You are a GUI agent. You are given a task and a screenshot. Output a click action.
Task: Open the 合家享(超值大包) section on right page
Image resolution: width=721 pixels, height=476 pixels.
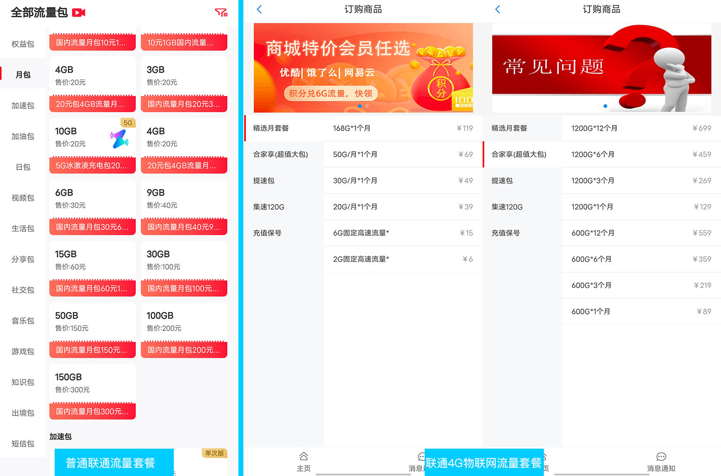tap(518, 154)
